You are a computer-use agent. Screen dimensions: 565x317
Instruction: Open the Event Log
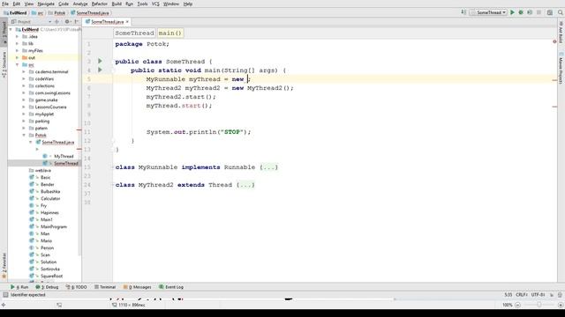pyautogui.click(x=171, y=287)
